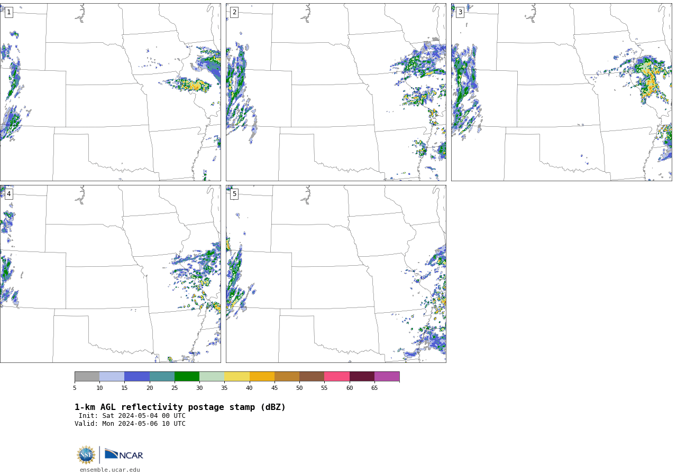Screen dimensions: 677x476
Task: Click the colorbar tick label 5
Action: 75,388
